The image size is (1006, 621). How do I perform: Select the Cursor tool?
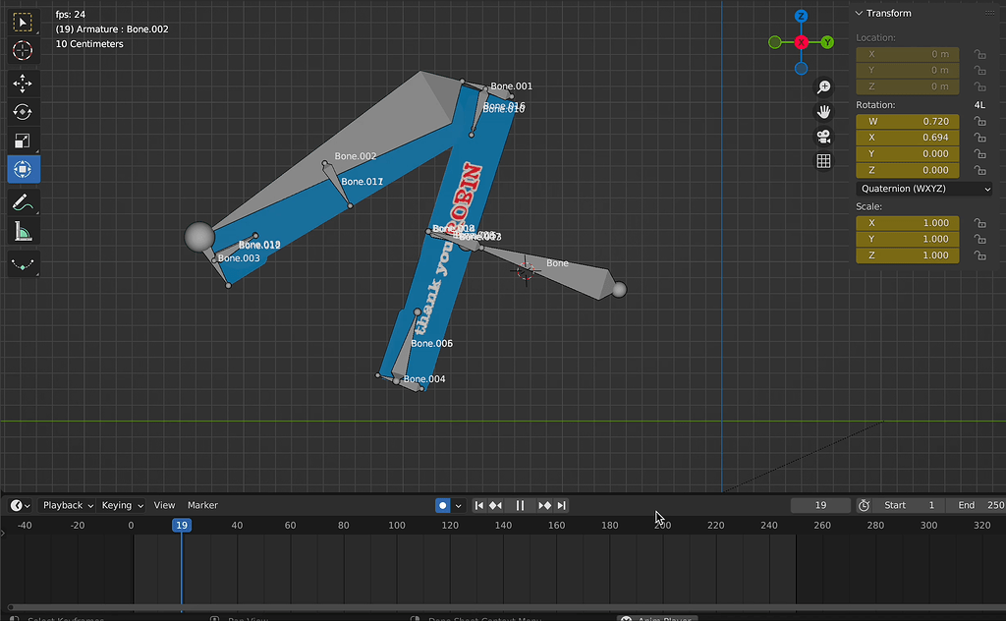24,50
